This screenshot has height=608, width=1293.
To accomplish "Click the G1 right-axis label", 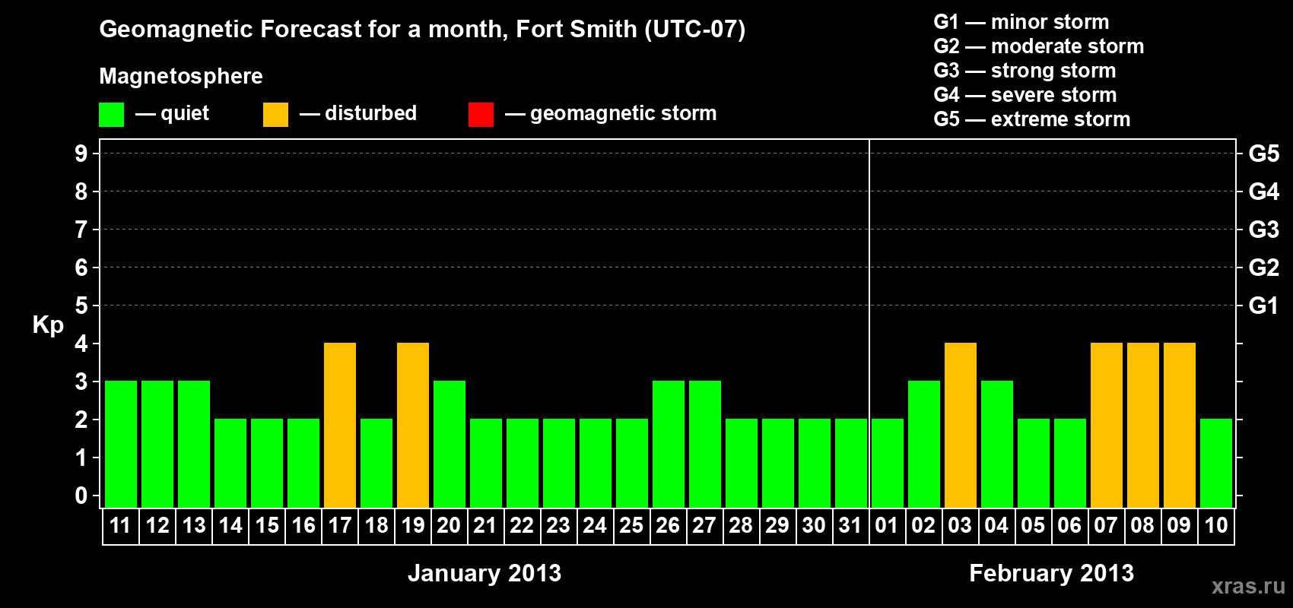I will point(1264,306).
